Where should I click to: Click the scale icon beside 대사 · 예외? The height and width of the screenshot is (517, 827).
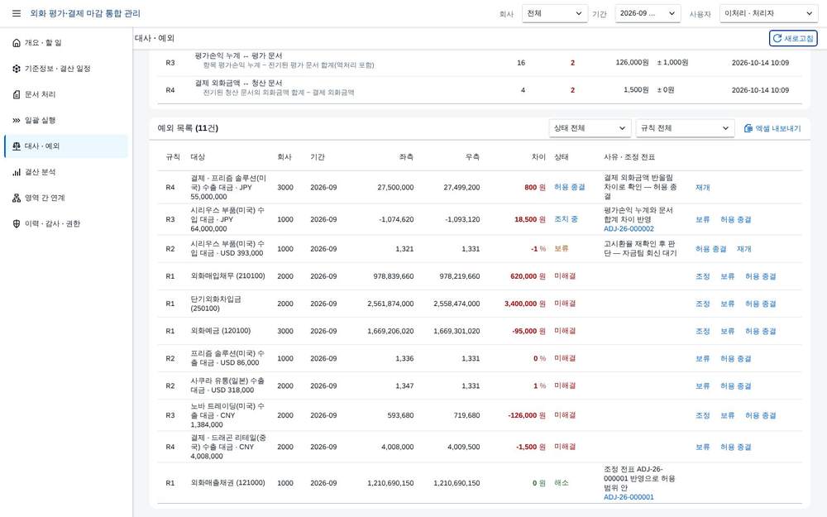point(17,146)
